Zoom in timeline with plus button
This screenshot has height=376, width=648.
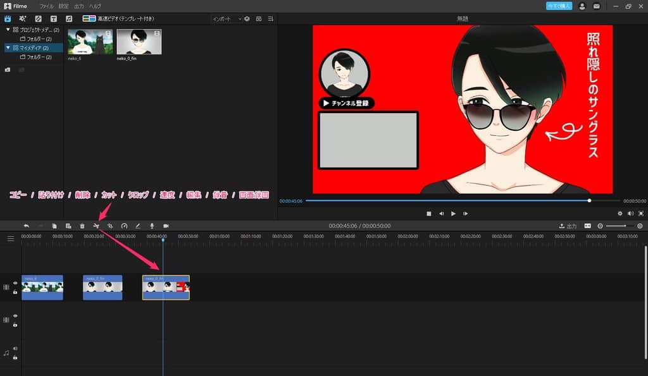(x=640, y=226)
